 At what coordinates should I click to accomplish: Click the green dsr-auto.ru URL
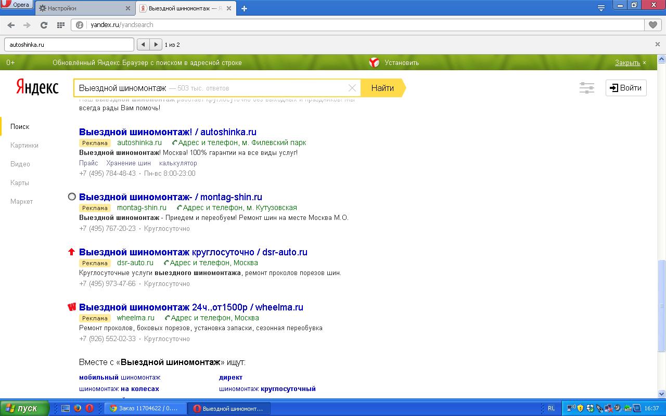pos(135,263)
